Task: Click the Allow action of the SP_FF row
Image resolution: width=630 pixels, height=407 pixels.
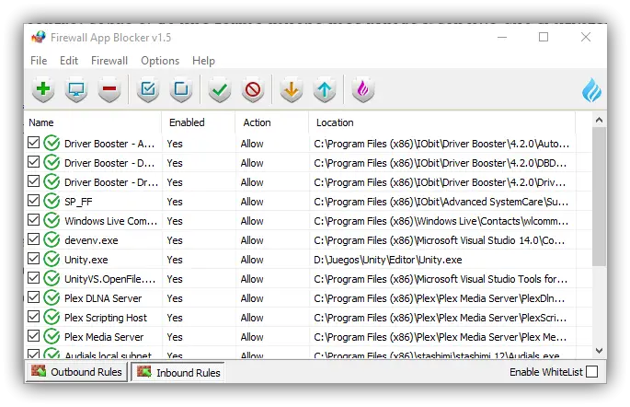Action: point(252,202)
